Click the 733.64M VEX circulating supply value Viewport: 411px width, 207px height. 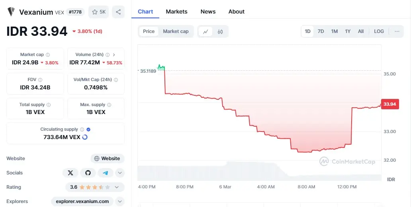[62, 137]
